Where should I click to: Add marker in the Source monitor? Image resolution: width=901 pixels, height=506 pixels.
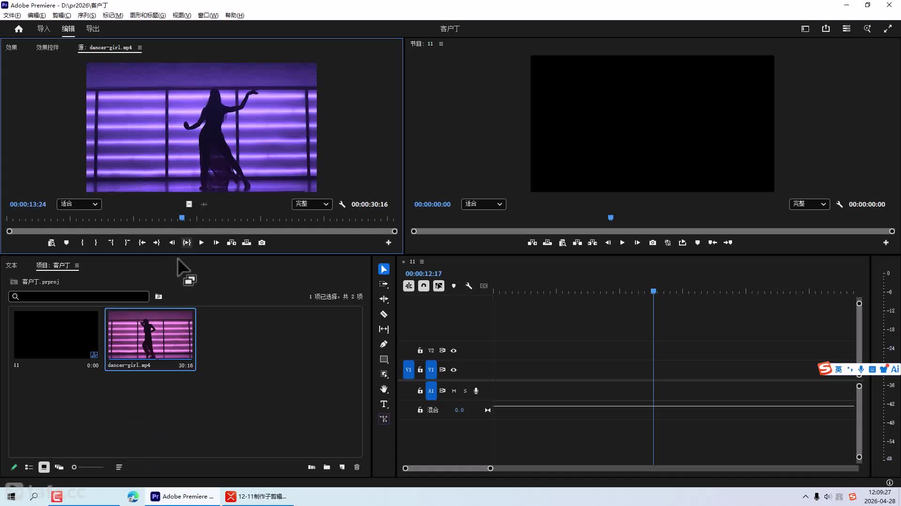(67, 243)
